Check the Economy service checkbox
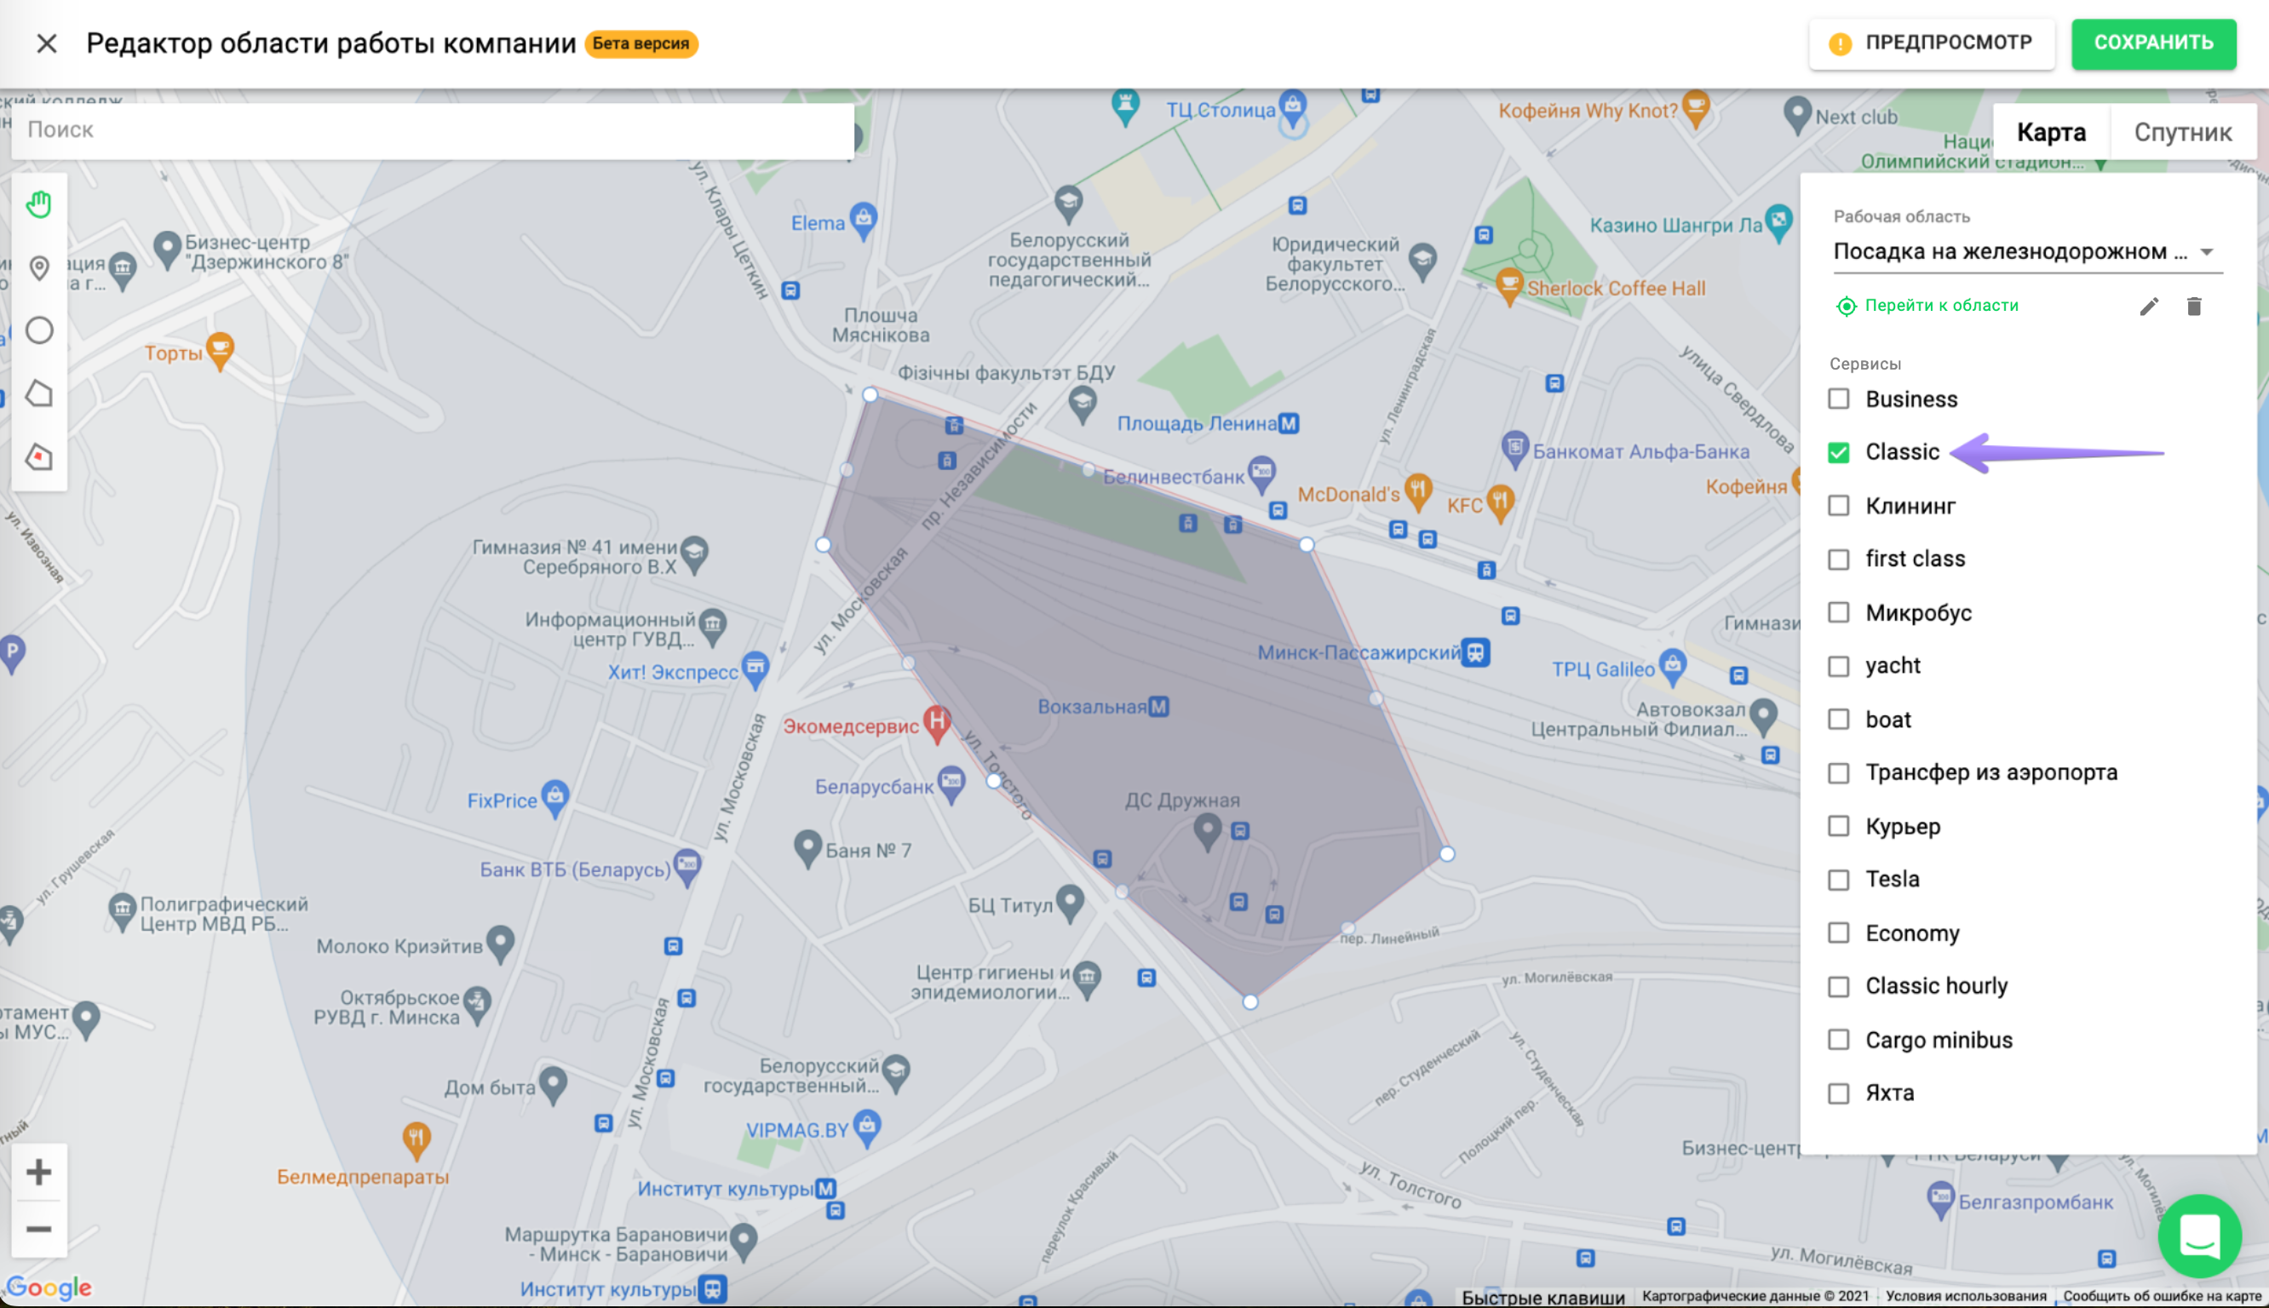This screenshot has height=1308, width=2269. [x=1839, y=932]
